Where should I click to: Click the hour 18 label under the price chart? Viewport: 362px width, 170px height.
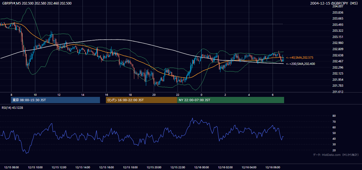(130, 95)
